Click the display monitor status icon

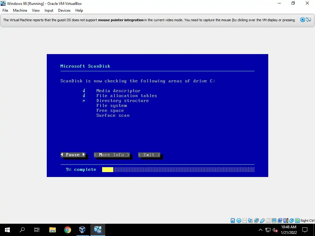274,221
